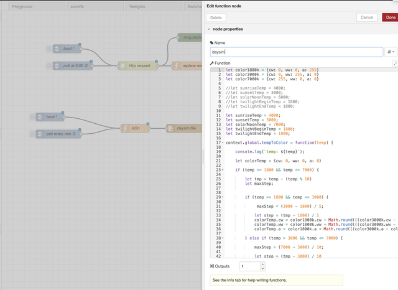Viewport: 398px width, 290px height.
Task: Fold the else-if block at line 38
Action: 223,238
